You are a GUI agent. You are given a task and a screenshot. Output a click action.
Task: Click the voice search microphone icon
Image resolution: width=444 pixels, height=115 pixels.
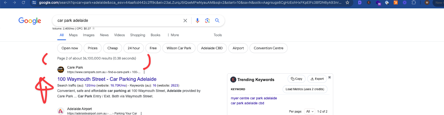197,20
